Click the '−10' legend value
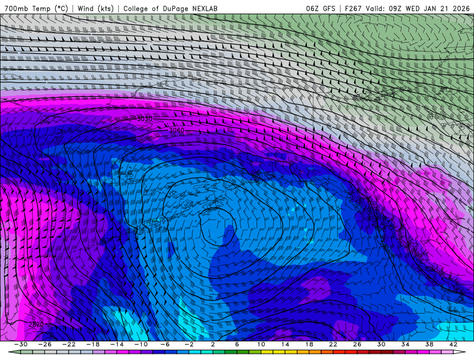This screenshot has width=474, height=355. click(141, 344)
